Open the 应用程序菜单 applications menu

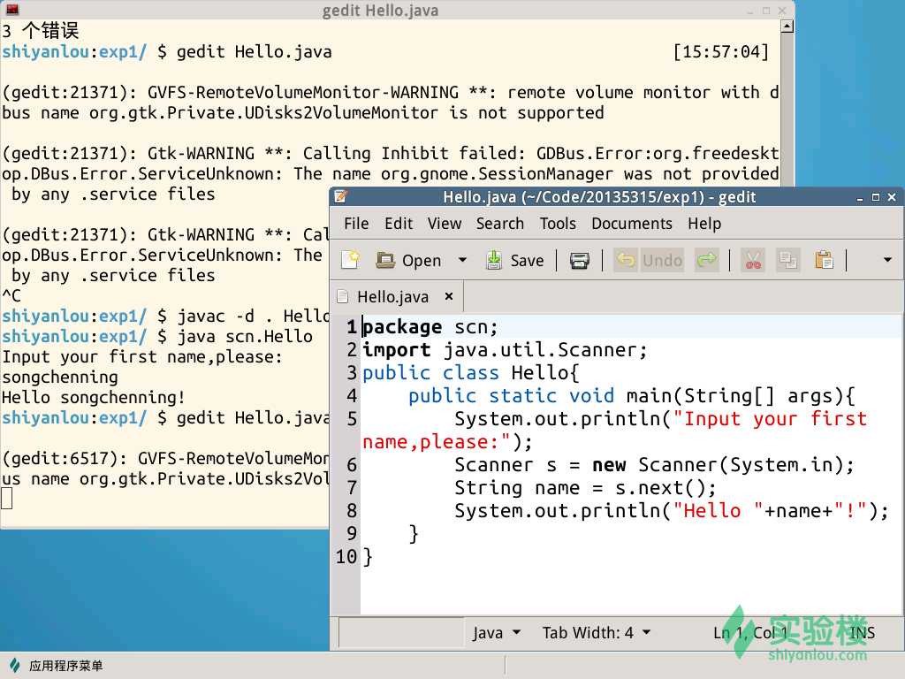tap(56, 666)
